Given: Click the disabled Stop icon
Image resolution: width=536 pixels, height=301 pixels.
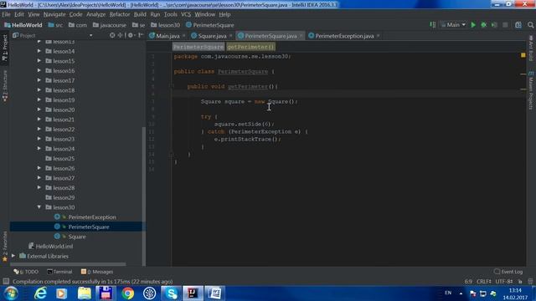Looking at the screenshot, I should tap(505, 25).
